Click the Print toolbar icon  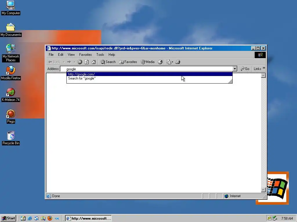tap(178, 62)
